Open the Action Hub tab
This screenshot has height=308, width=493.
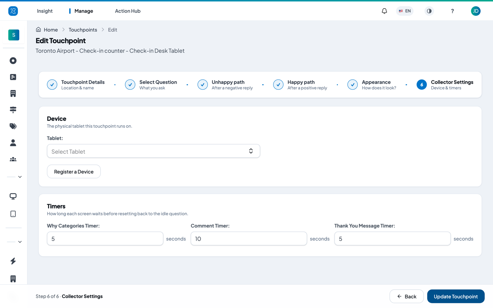coord(128,11)
